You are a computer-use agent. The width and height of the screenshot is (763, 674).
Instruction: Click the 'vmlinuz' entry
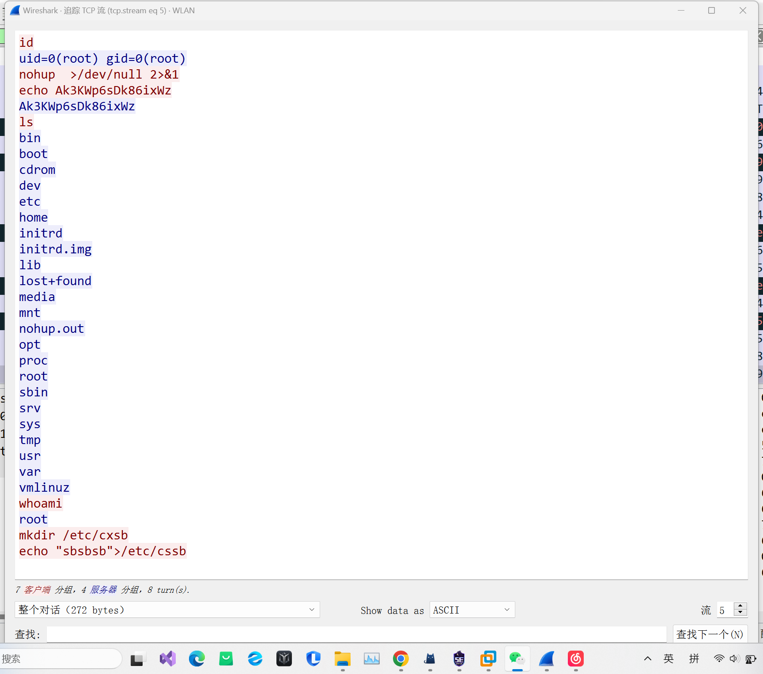click(44, 487)
